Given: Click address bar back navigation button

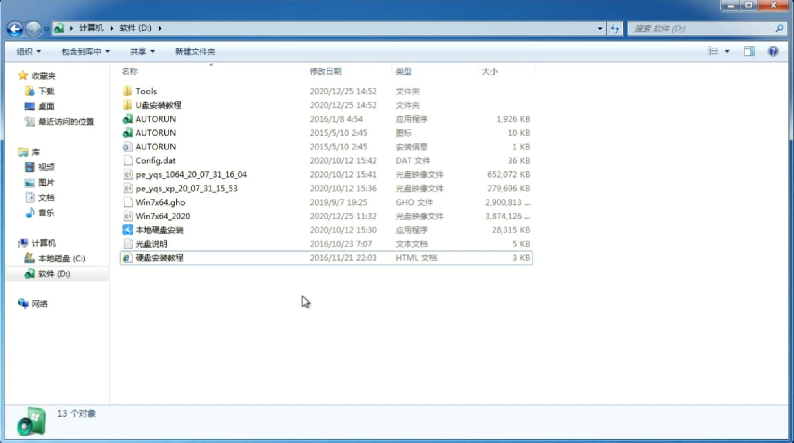Looking at the screenshot, I should [x=15, y=28].
